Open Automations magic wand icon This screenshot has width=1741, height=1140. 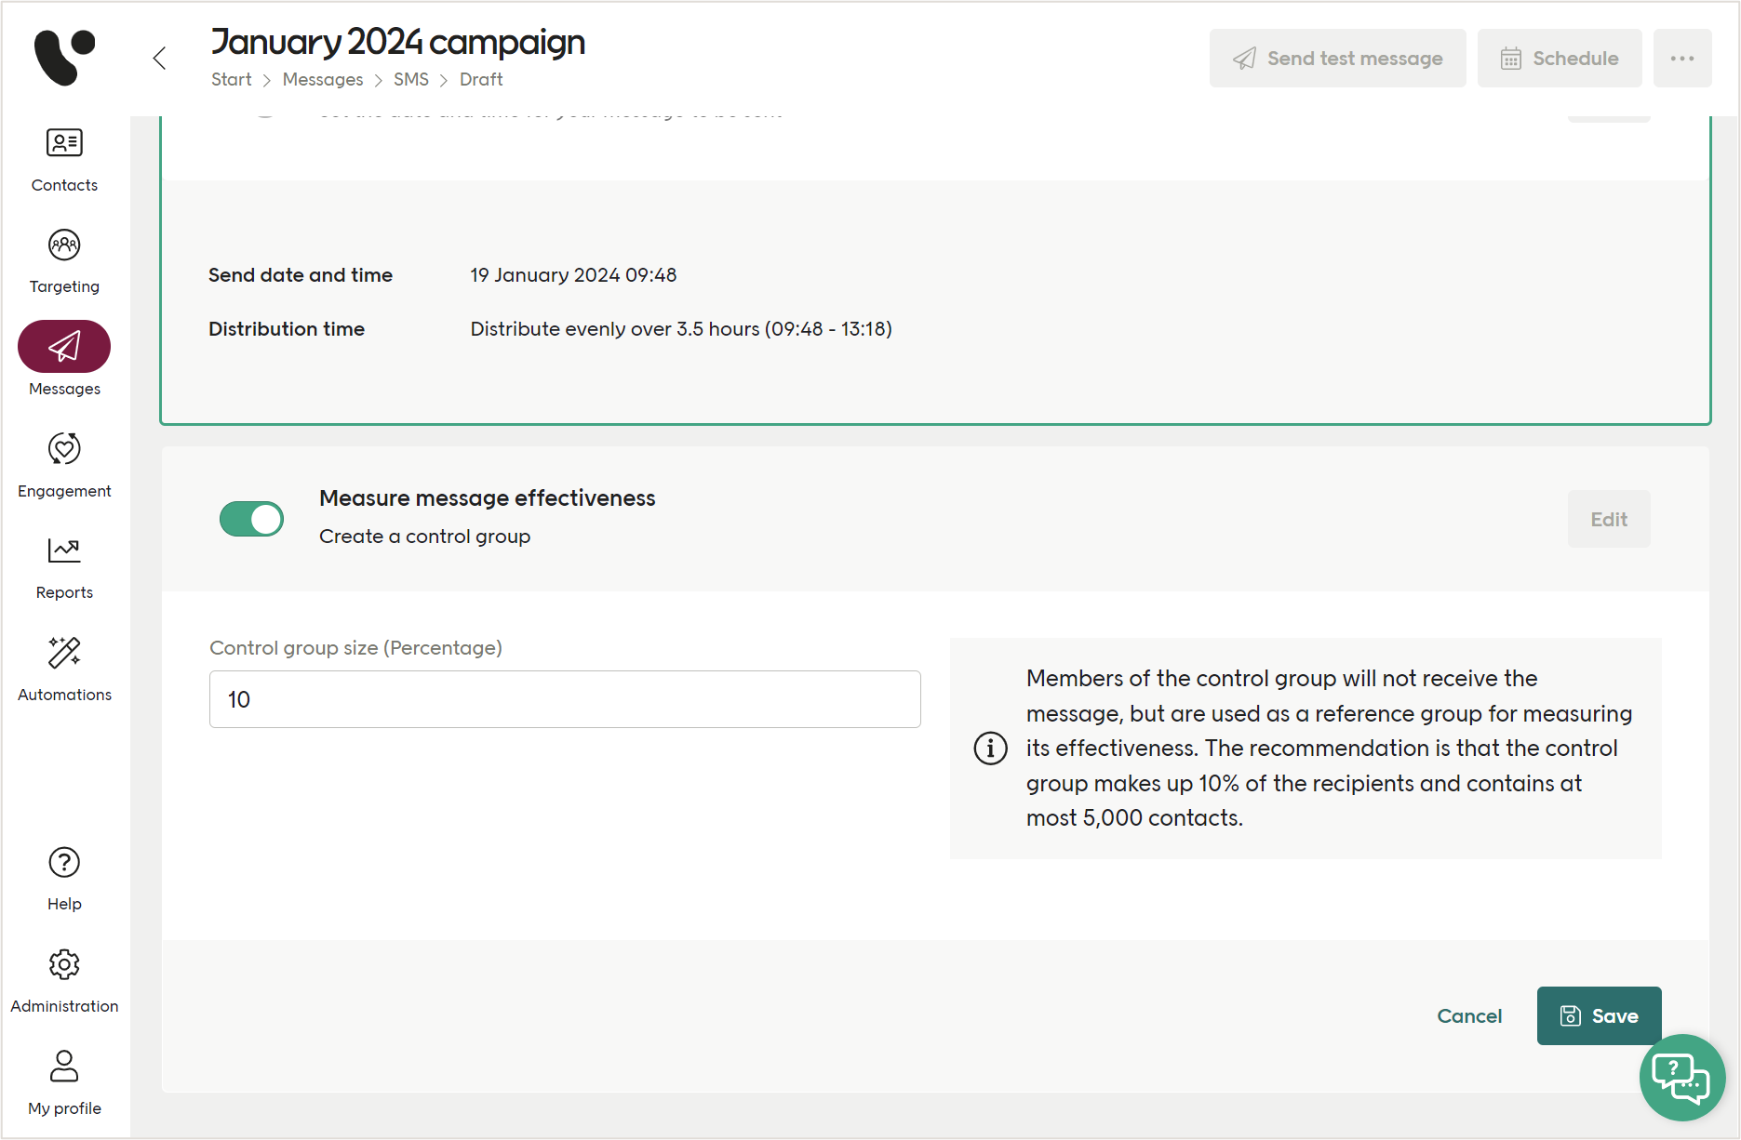[64, 653]
